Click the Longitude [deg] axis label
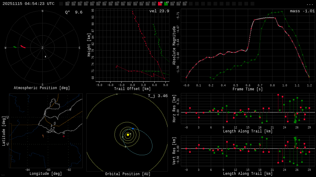The width and height of the screenshot is (316, 177). 46,174
